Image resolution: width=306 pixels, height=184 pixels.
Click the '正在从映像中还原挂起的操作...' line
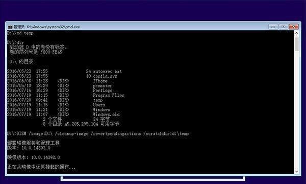(42, 167)
